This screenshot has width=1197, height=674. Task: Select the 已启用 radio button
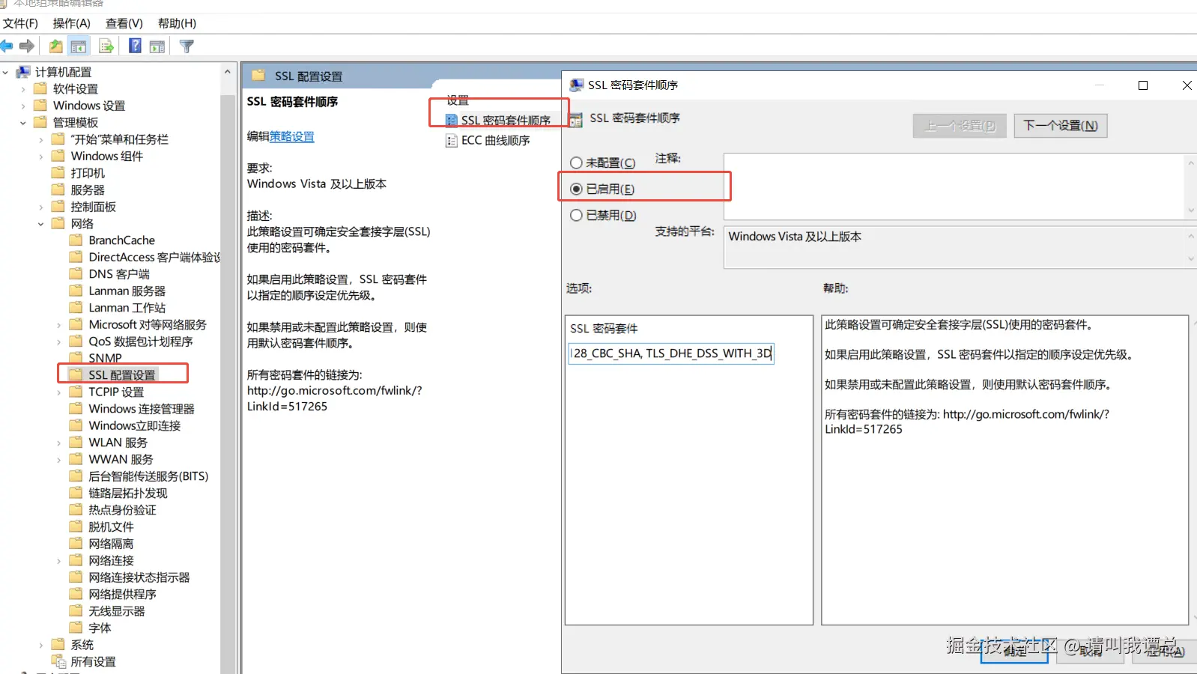[x=576, y=189]
